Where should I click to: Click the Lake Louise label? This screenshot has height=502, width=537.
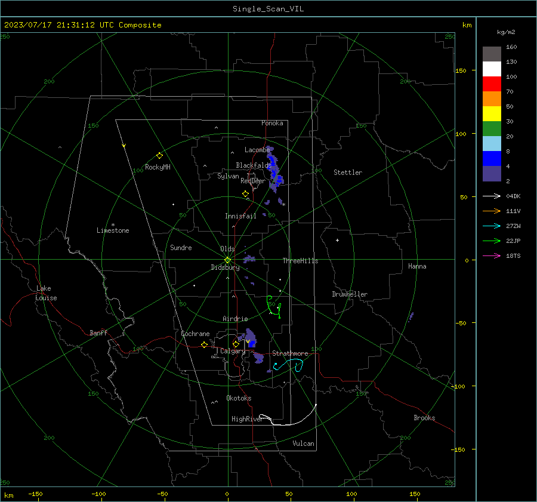(46, 293)
